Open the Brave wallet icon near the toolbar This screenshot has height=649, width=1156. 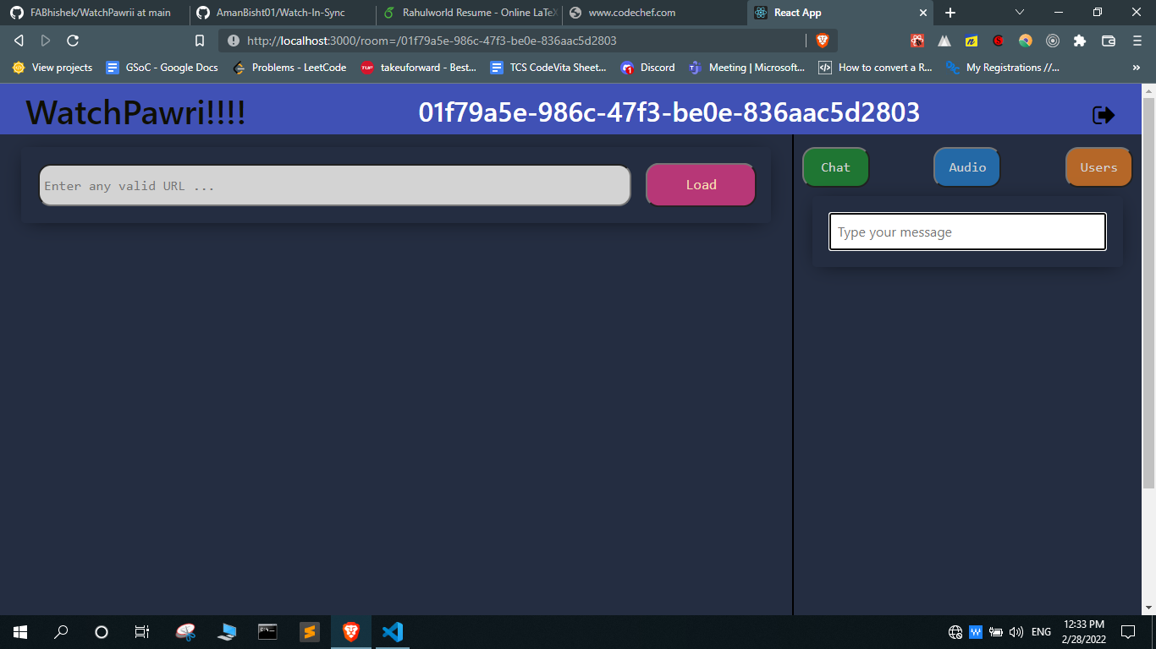[x=1107, y=40]
